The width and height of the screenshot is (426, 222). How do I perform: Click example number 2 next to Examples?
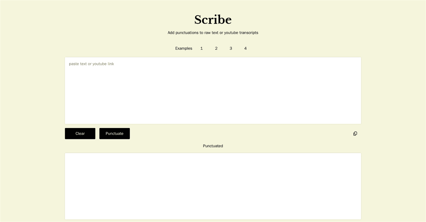tap(216, 48)
